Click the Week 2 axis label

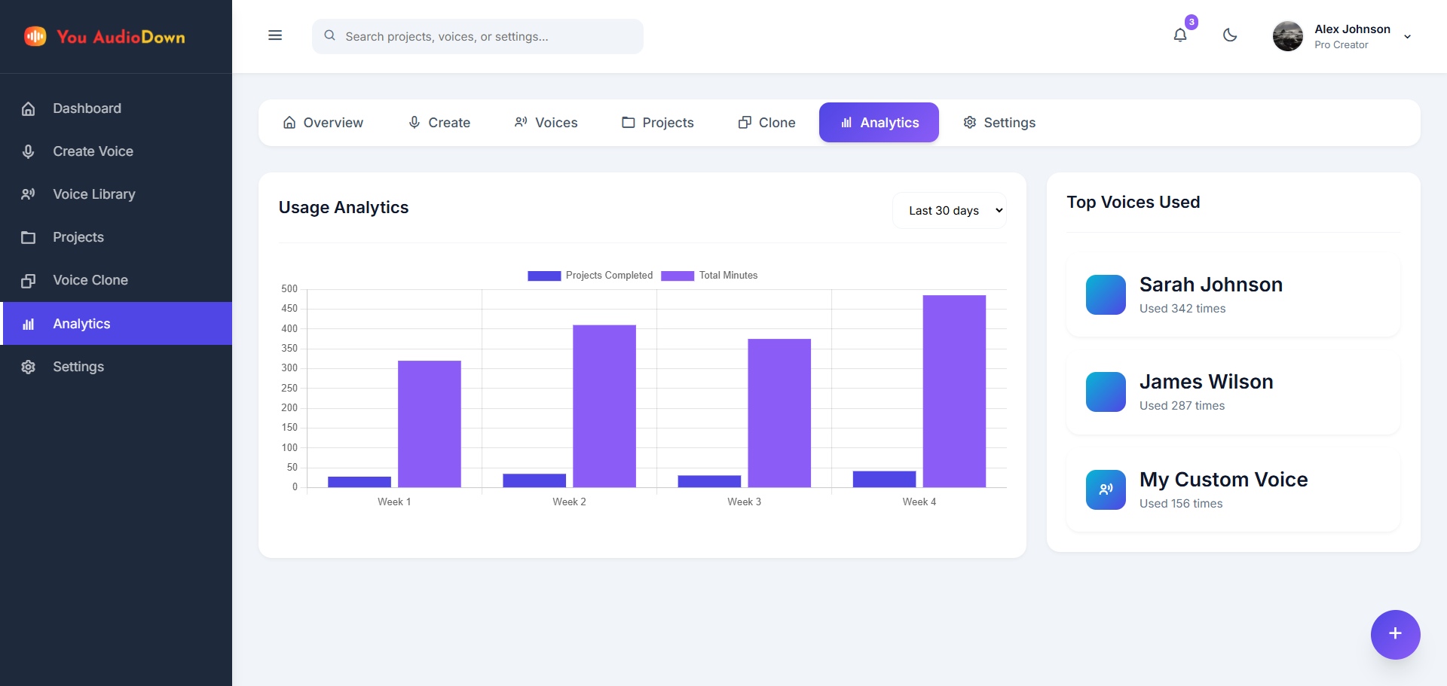(x=569, y=502)
